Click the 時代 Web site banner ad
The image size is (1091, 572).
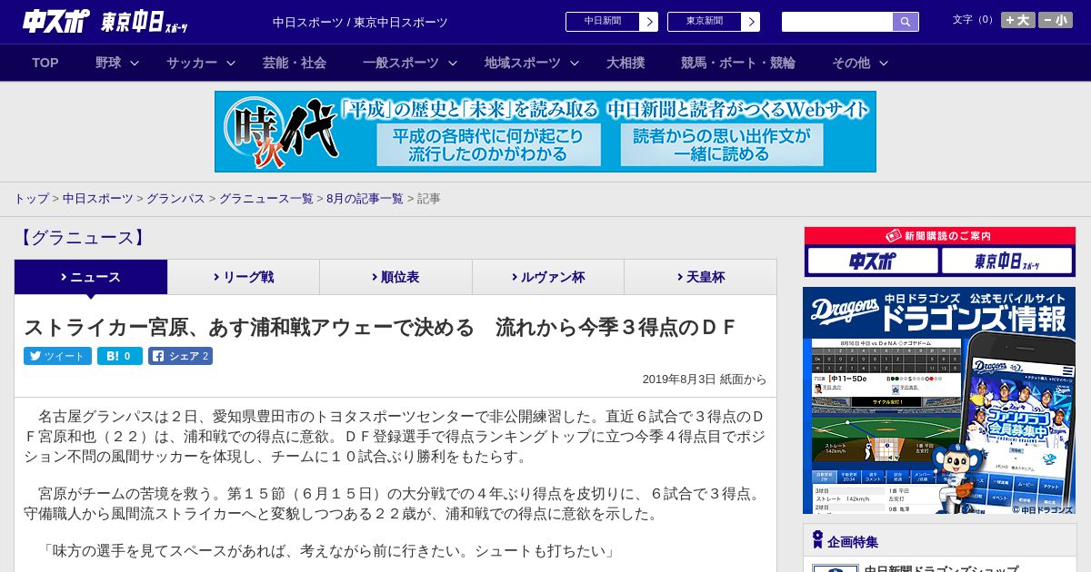pyautogui.click(x=545, y=132)
